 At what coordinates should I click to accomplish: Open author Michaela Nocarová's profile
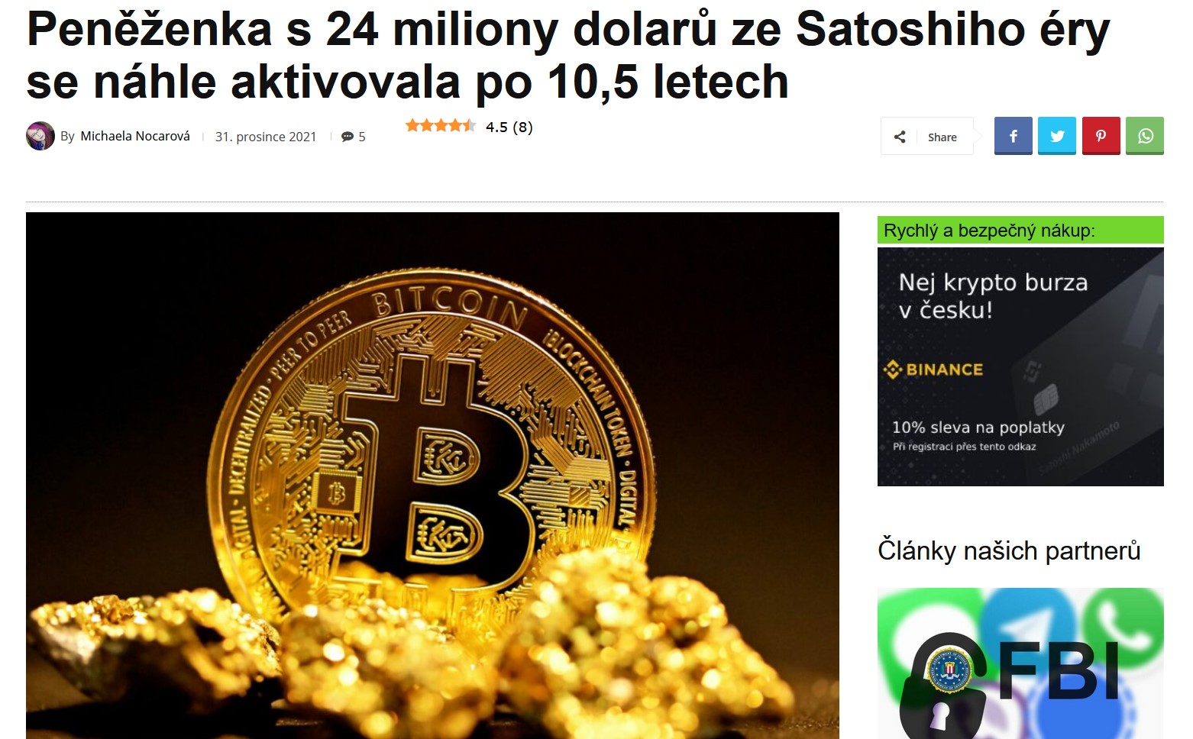(x=135, y=136)
